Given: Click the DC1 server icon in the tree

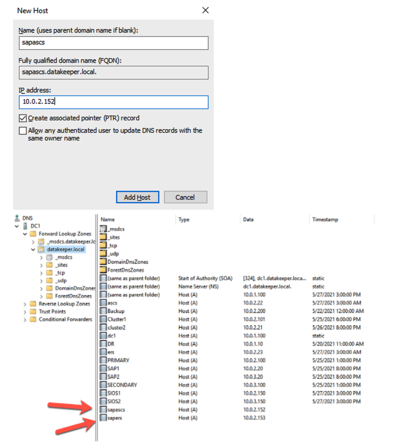Looking at the screenshot, I should click(25, 226).
